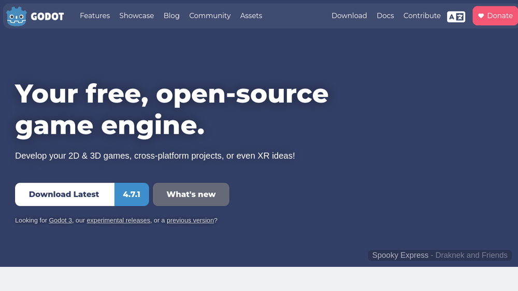Go to the Showcase page
This screenshot has height=291, width=518.
click(x=136, y=16)
